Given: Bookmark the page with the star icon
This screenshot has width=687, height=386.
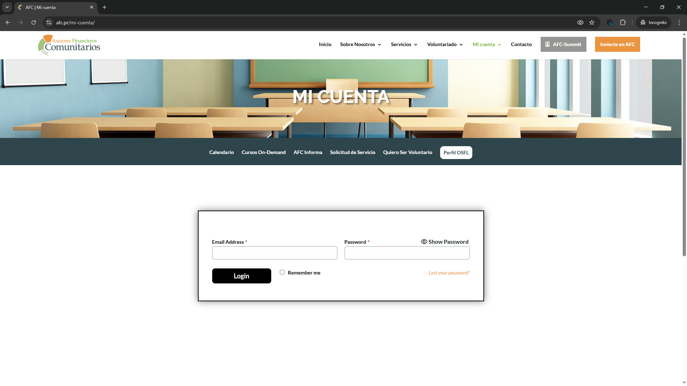Looking at the screenshot, I should 592,23.
